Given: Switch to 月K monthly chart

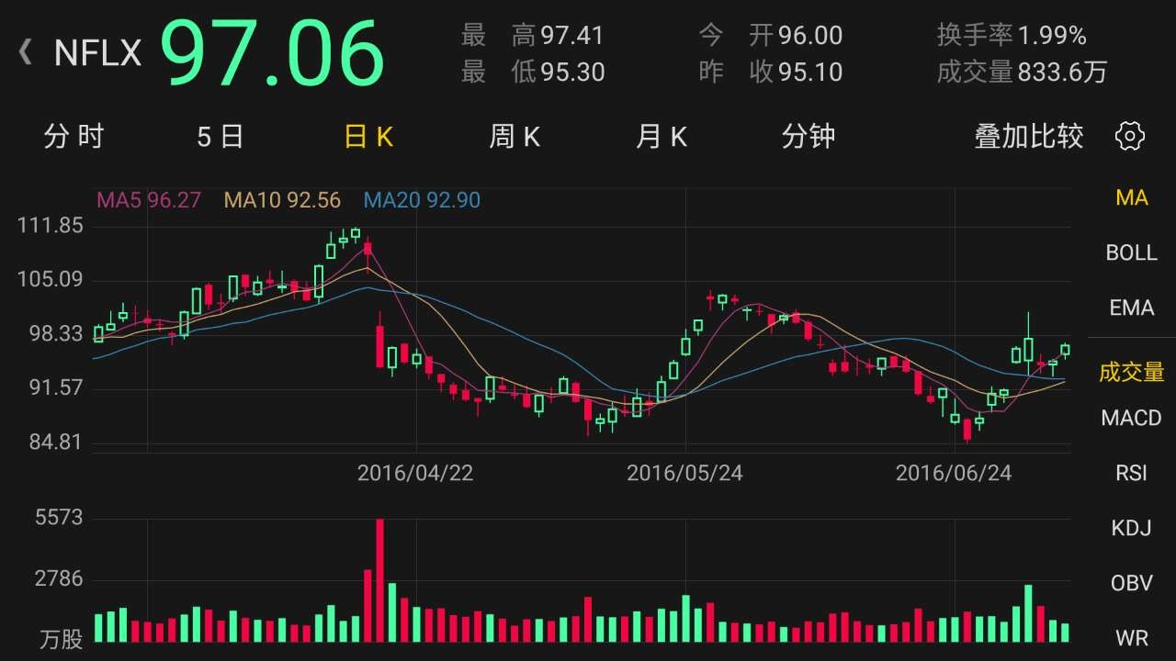Looking at the screenshot, I should (661, 137).
